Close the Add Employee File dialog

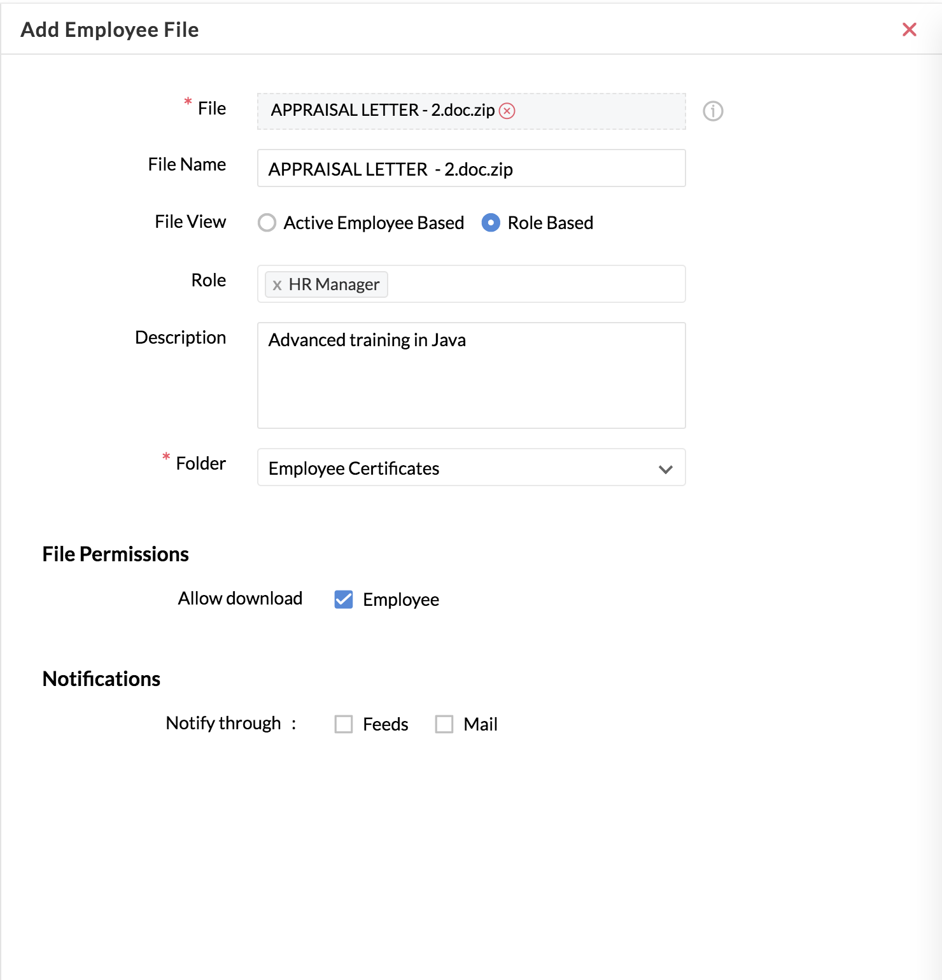[909, 29]
